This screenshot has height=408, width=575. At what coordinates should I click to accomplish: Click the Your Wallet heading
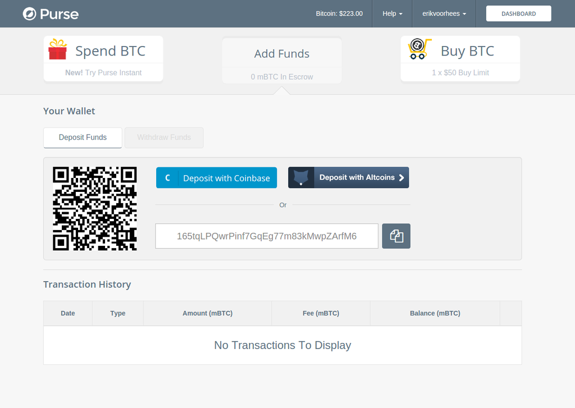click(69, 111)
